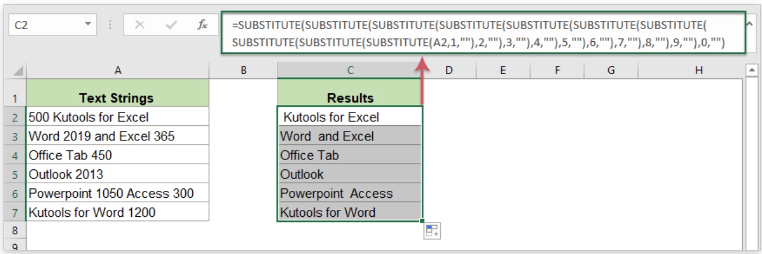Select column A header
Screen dimensions: 762x254
click(x=118, y=71)
